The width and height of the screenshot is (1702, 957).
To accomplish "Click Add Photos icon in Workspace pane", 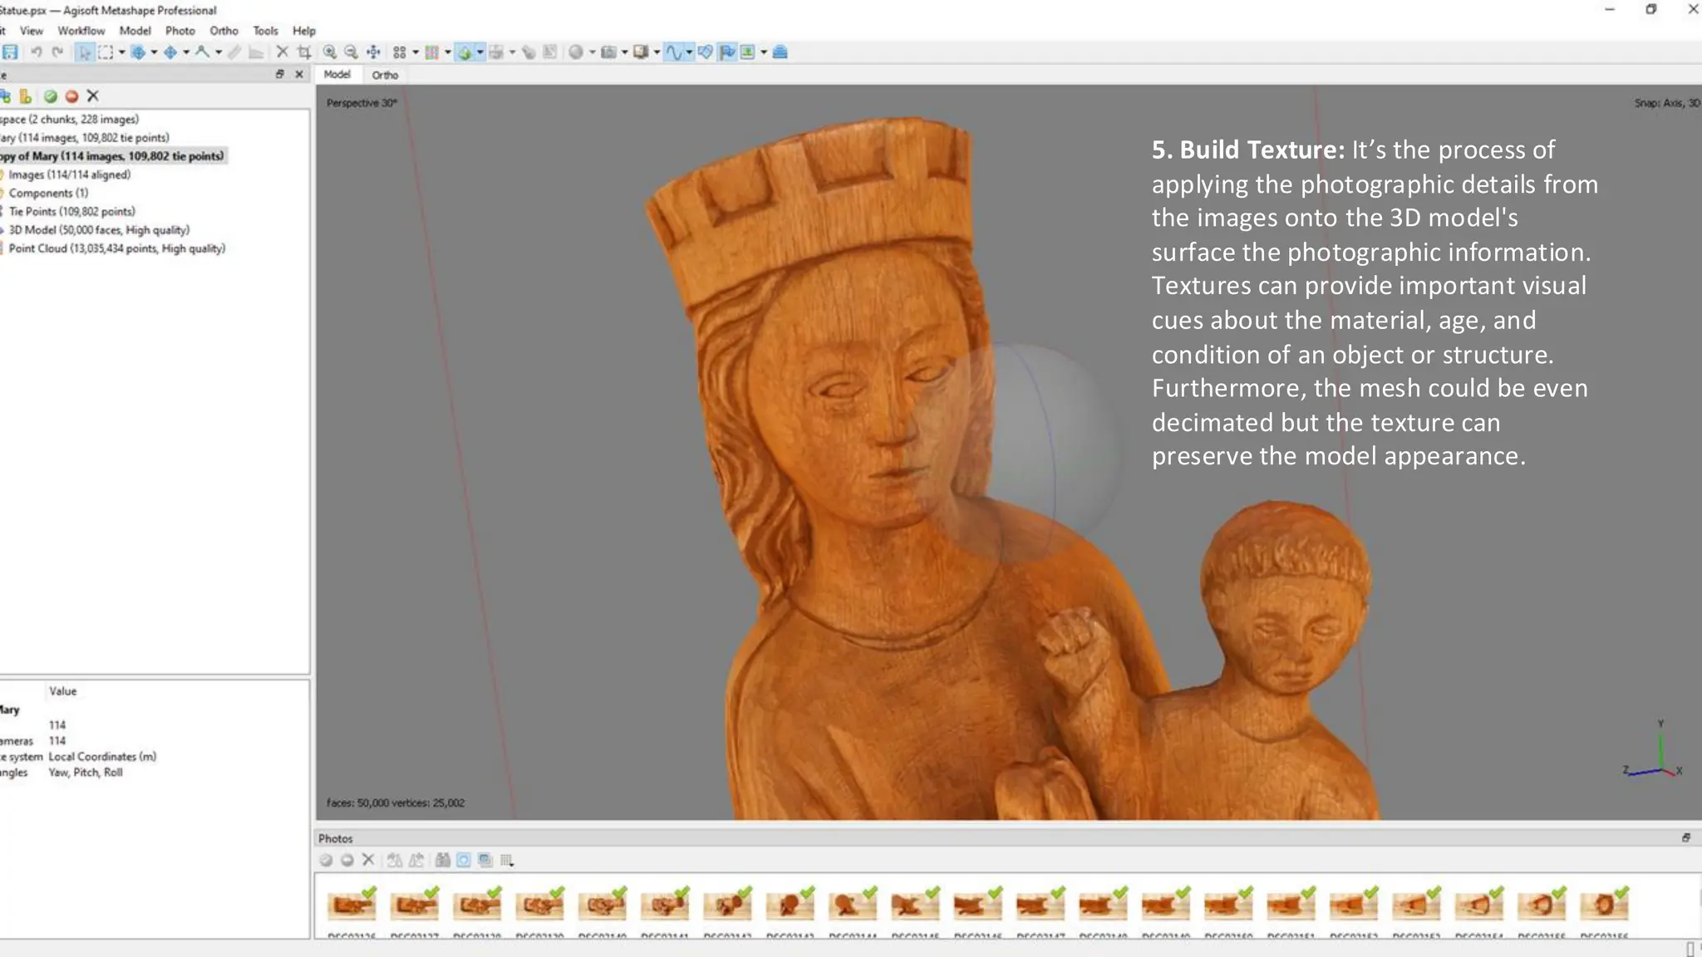I will click(5, 96).
